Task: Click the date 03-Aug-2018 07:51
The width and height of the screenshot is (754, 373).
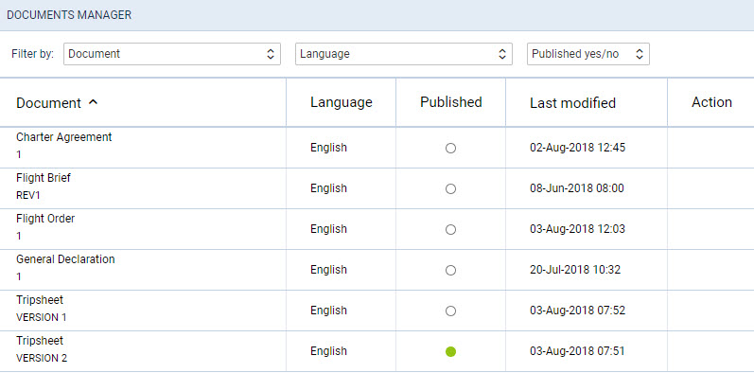Action: tap(577, 351)
